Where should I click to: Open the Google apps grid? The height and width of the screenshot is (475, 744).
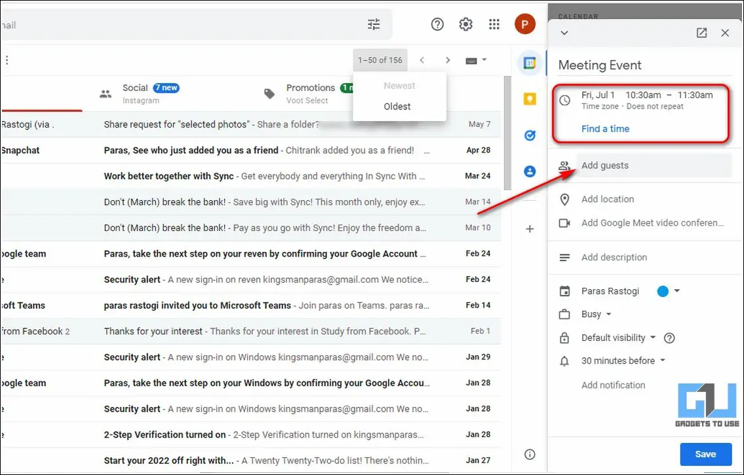[494, 24]
